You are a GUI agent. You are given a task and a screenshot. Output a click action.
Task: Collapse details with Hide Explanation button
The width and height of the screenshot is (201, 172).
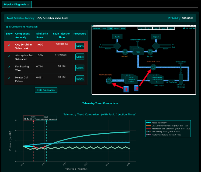point(46,90)
